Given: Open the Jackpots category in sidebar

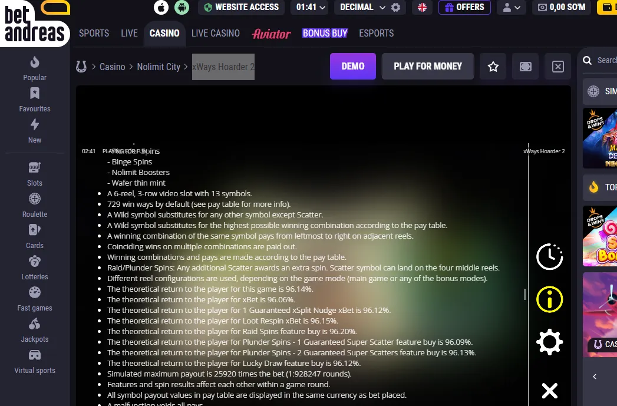Looking at the screenshot, I should click(x=35, y=331).
